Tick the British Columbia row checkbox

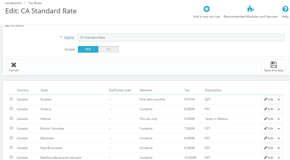click(x=11, y=128)
